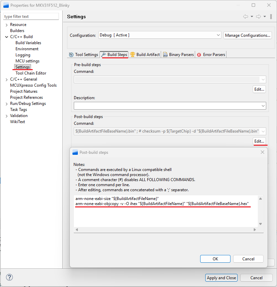277x287 pixels.
Task: Click the horizontal scrollbar in command editor
Action: (165, 230)
